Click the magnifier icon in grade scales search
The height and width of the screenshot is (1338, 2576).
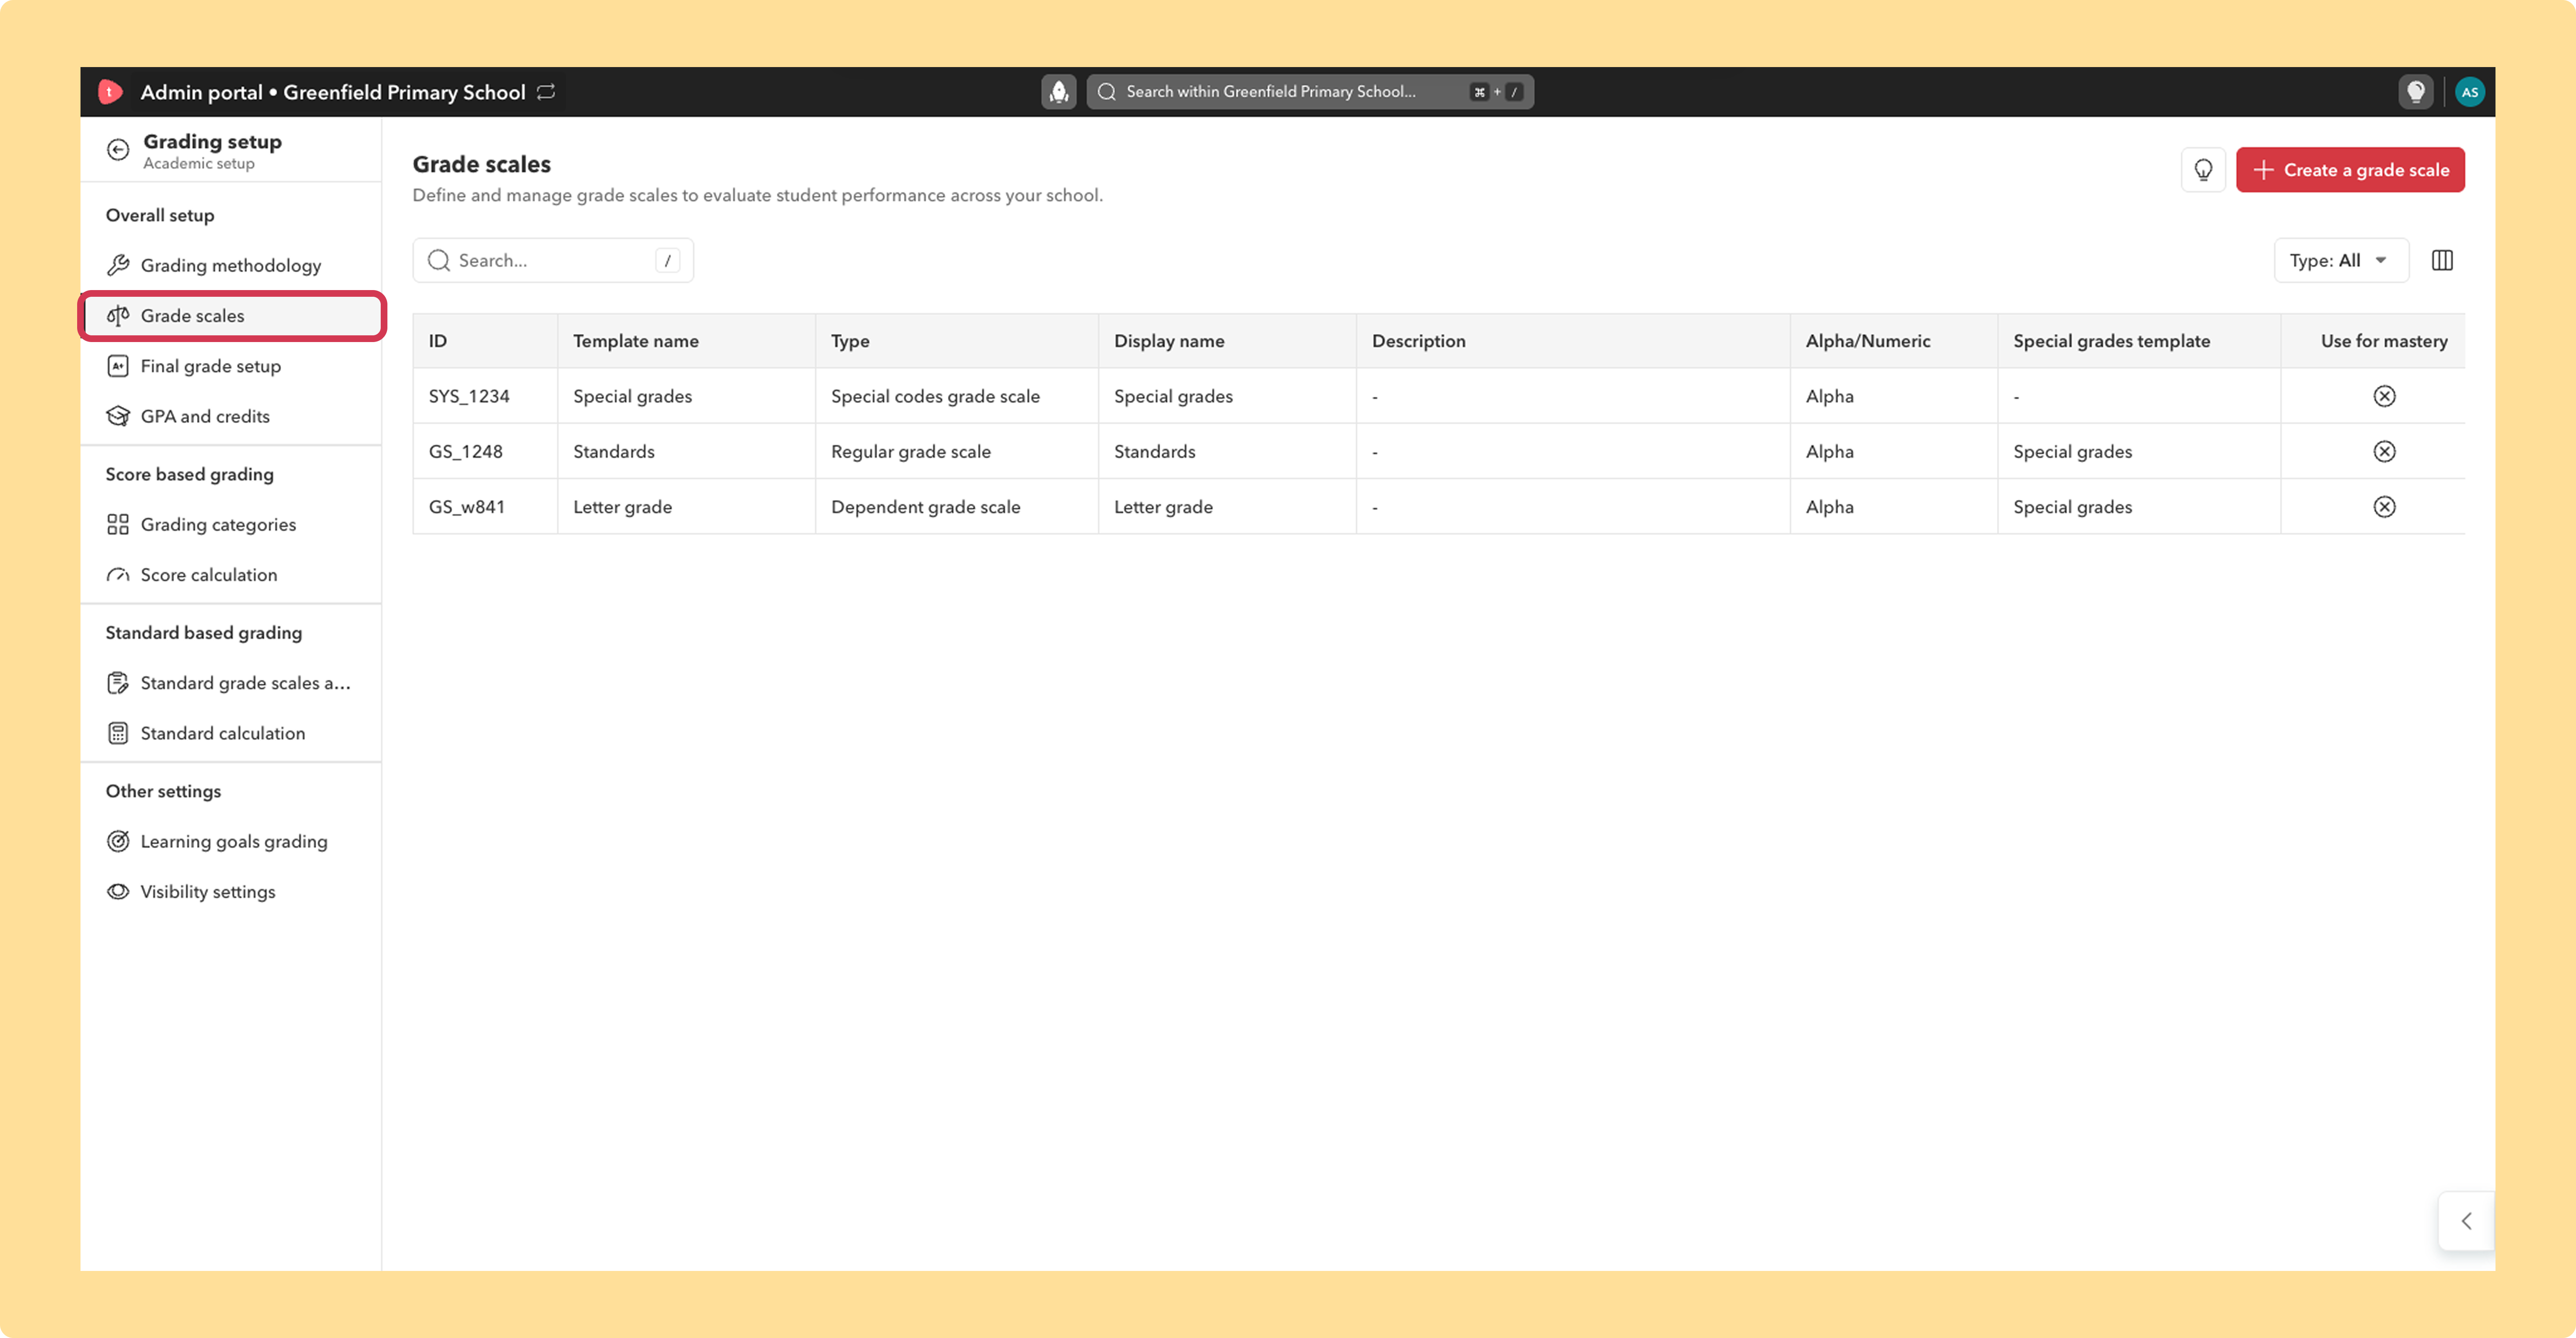tap(439, 261)
